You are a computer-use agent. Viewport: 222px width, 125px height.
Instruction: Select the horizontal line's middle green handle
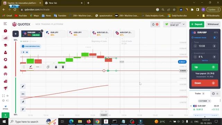[108, 70]
